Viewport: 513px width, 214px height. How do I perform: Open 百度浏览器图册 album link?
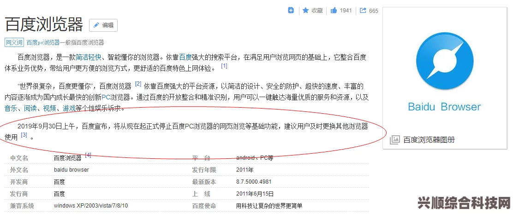pos(429,140)
